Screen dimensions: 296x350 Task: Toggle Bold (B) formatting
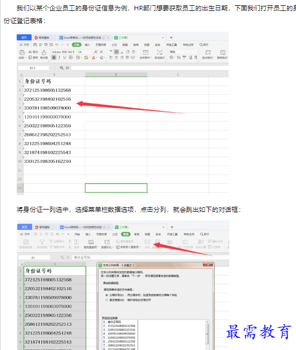coord(54,58)
